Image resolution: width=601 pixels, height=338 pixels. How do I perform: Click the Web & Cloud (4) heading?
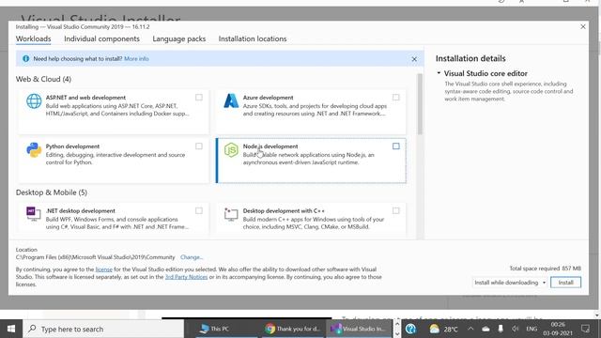point(43,79)
